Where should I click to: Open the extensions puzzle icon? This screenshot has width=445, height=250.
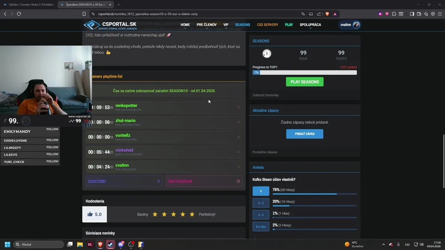394,14
